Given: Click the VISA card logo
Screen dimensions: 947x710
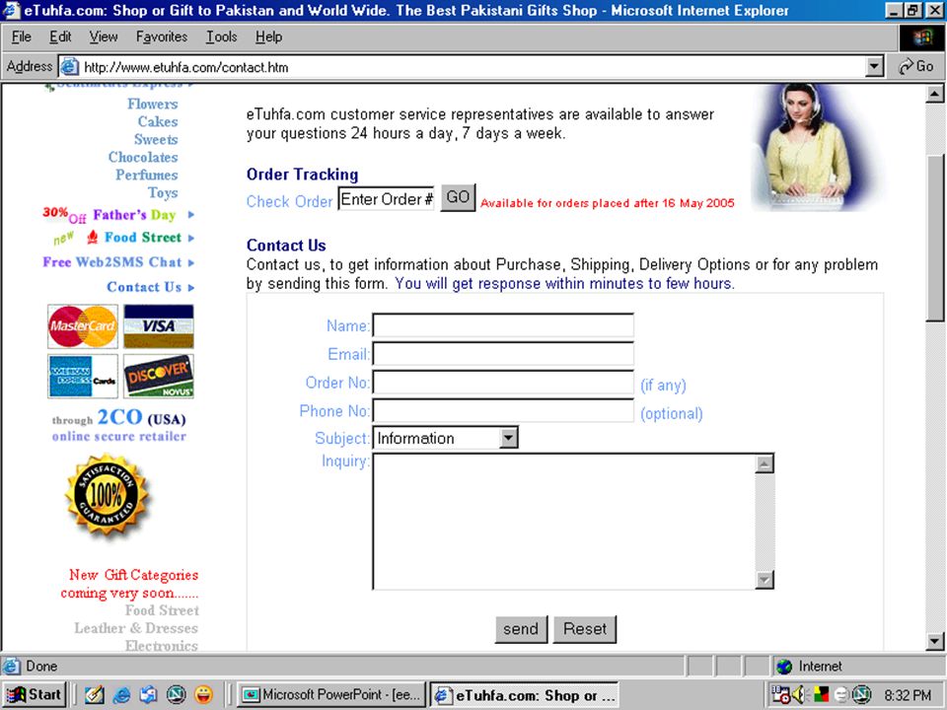Looking at the screenshot, I should tap(159, 326).
